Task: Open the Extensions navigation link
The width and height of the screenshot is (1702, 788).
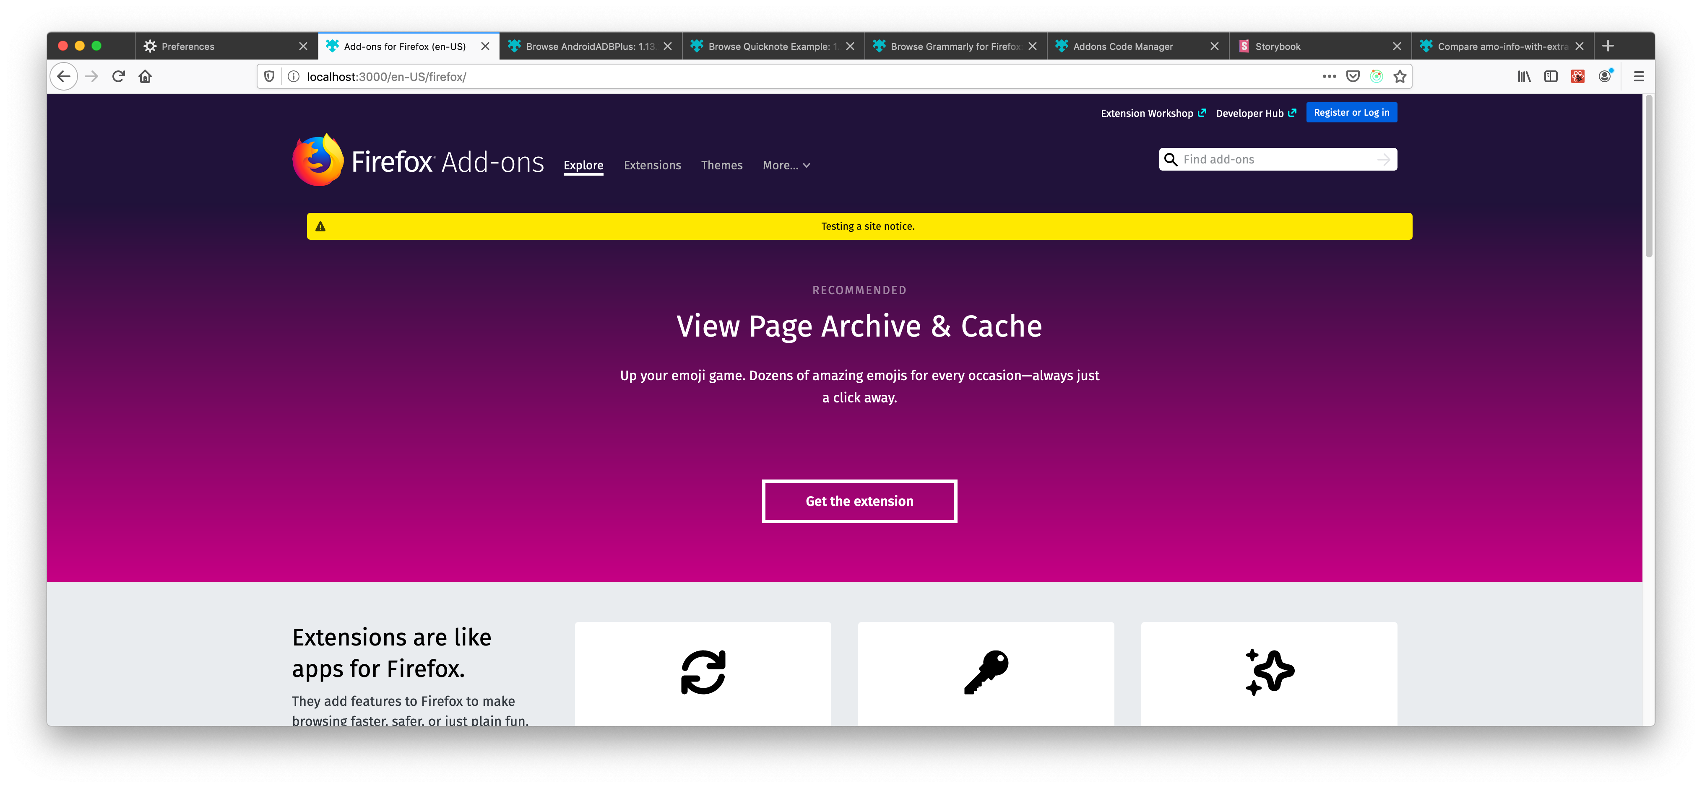Action: click(x=652, y=165)
